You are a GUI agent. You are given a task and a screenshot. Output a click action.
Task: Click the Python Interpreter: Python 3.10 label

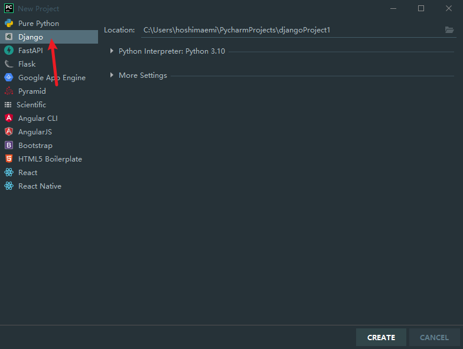tap(172, 51)
